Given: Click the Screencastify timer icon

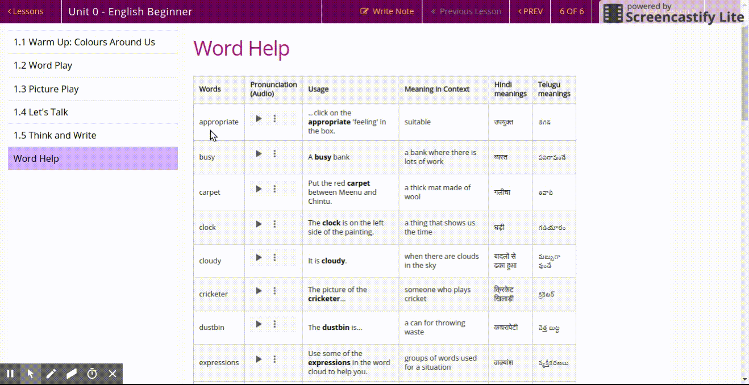Looking at the screenshot, I should (92, 374).
